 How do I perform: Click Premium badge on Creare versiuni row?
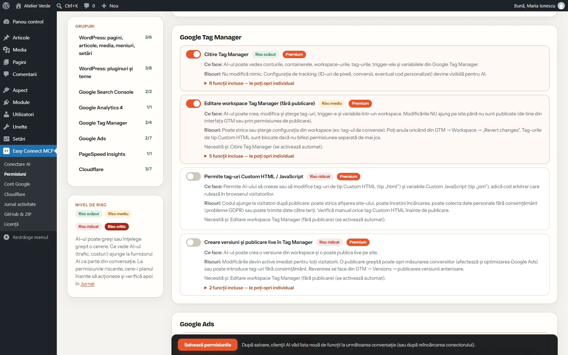[x=358, y=242]
